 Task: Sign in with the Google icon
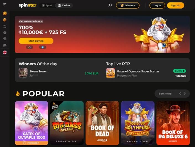30,47
